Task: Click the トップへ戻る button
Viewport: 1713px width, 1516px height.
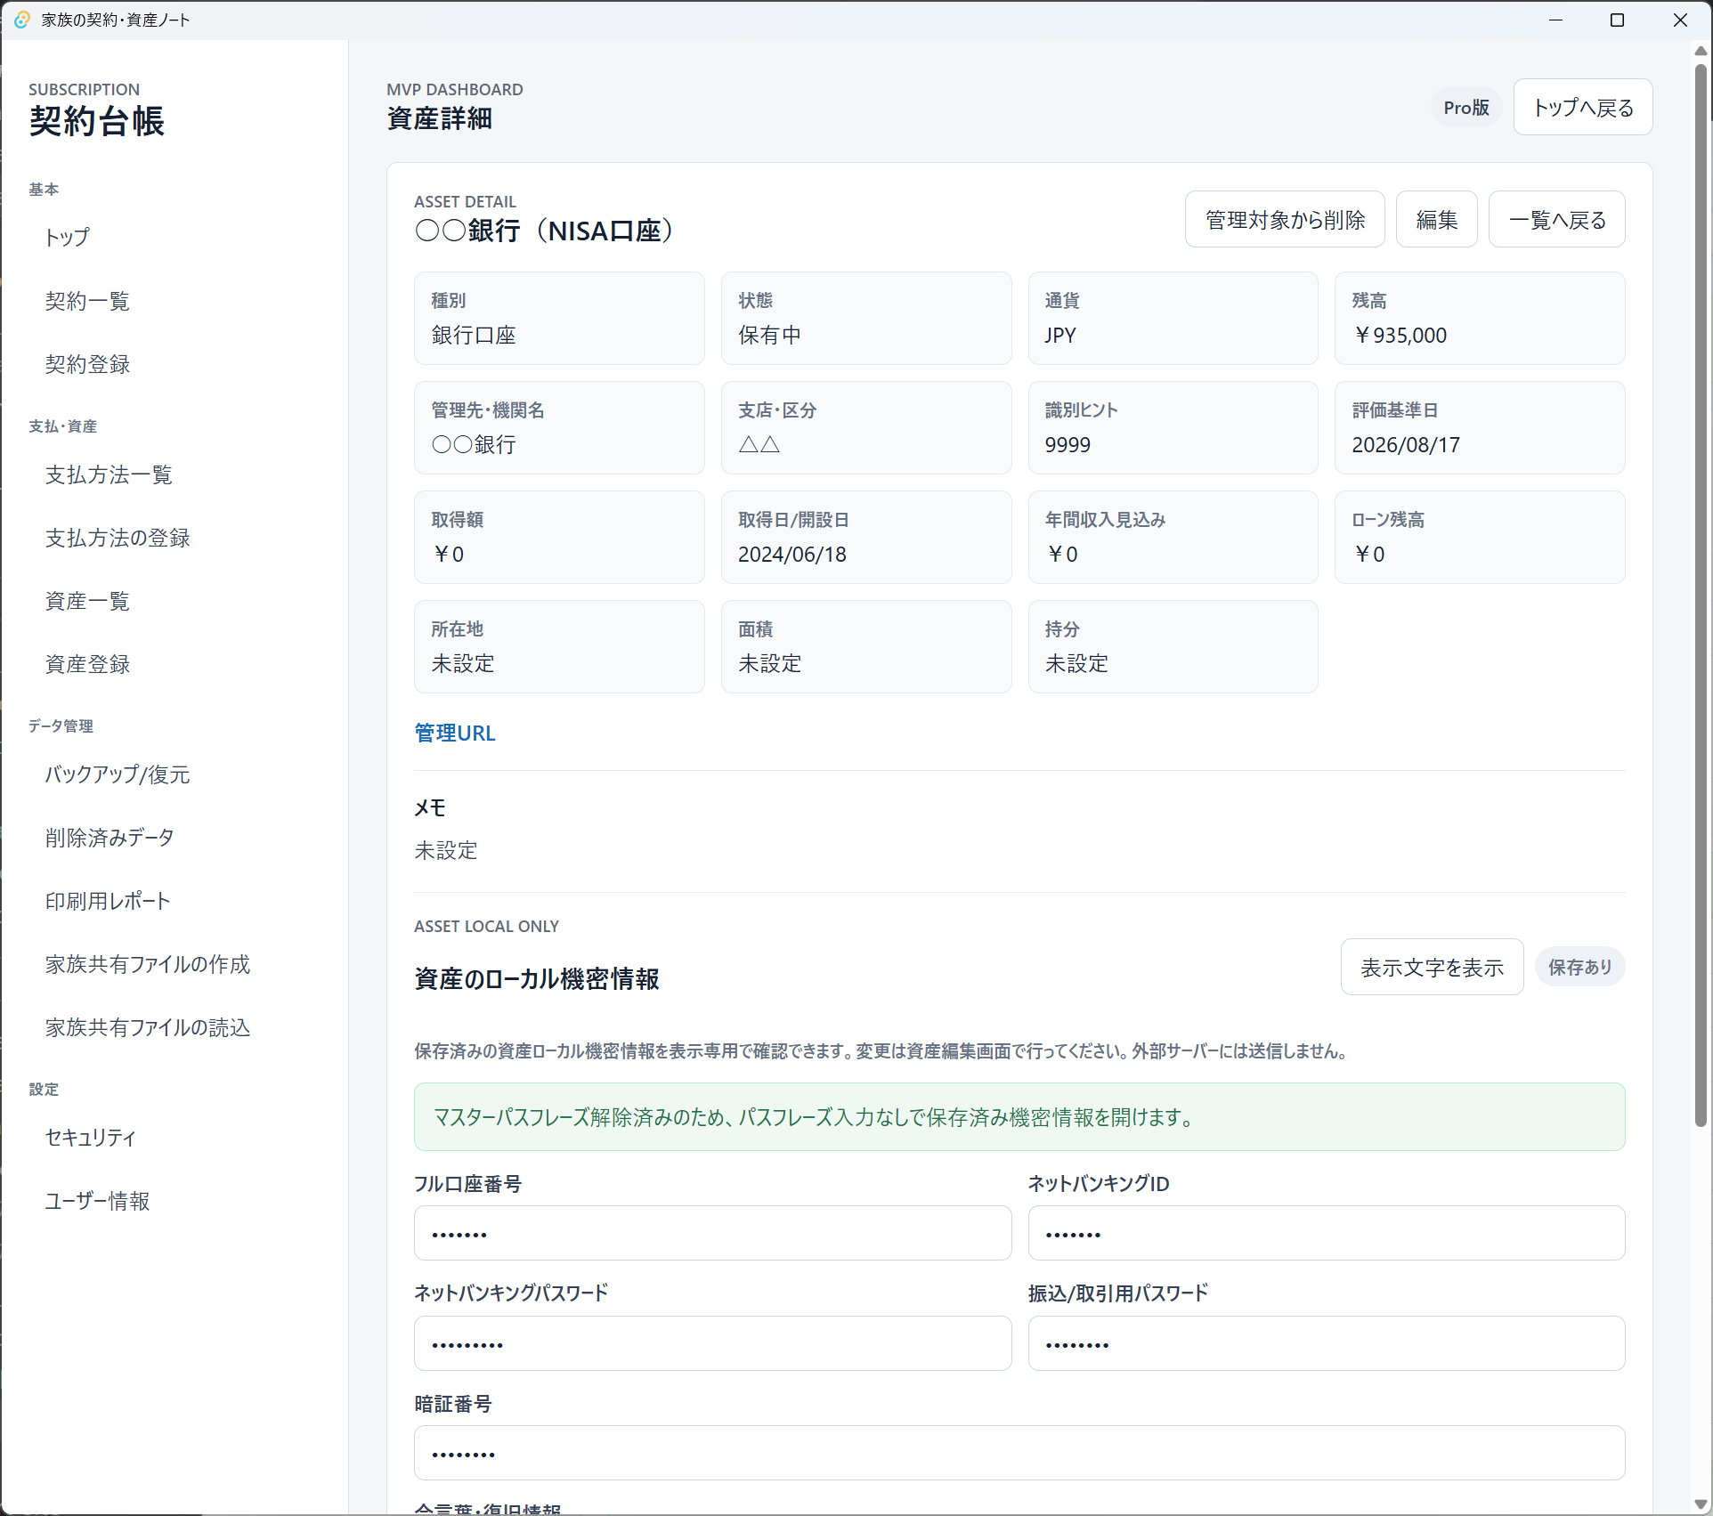Action: [1583, 107]
